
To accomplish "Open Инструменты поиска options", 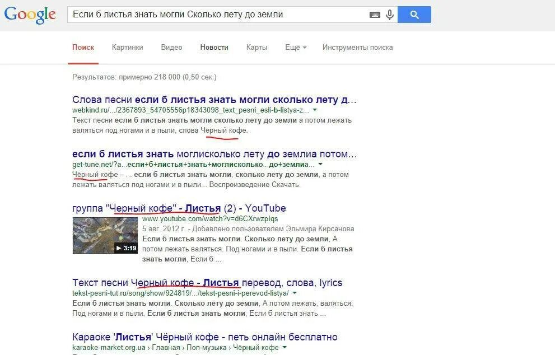I will [357, 48].
